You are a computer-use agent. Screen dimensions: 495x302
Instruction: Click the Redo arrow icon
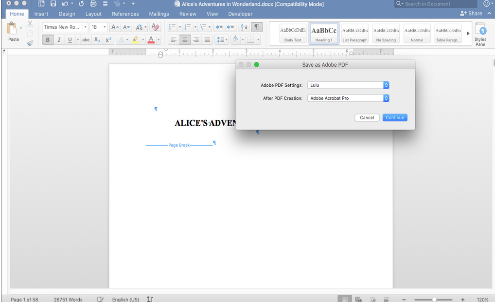(x=81, y=4)
